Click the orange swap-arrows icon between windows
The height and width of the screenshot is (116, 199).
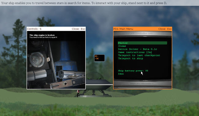(99, 58)
